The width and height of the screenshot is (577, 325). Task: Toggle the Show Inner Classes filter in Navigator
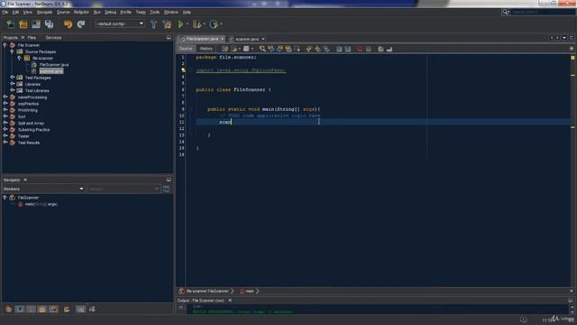click(54, 309)
